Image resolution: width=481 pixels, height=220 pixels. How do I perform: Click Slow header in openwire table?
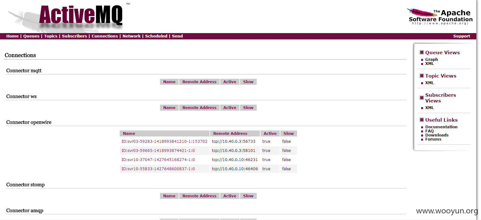(289, 133)
